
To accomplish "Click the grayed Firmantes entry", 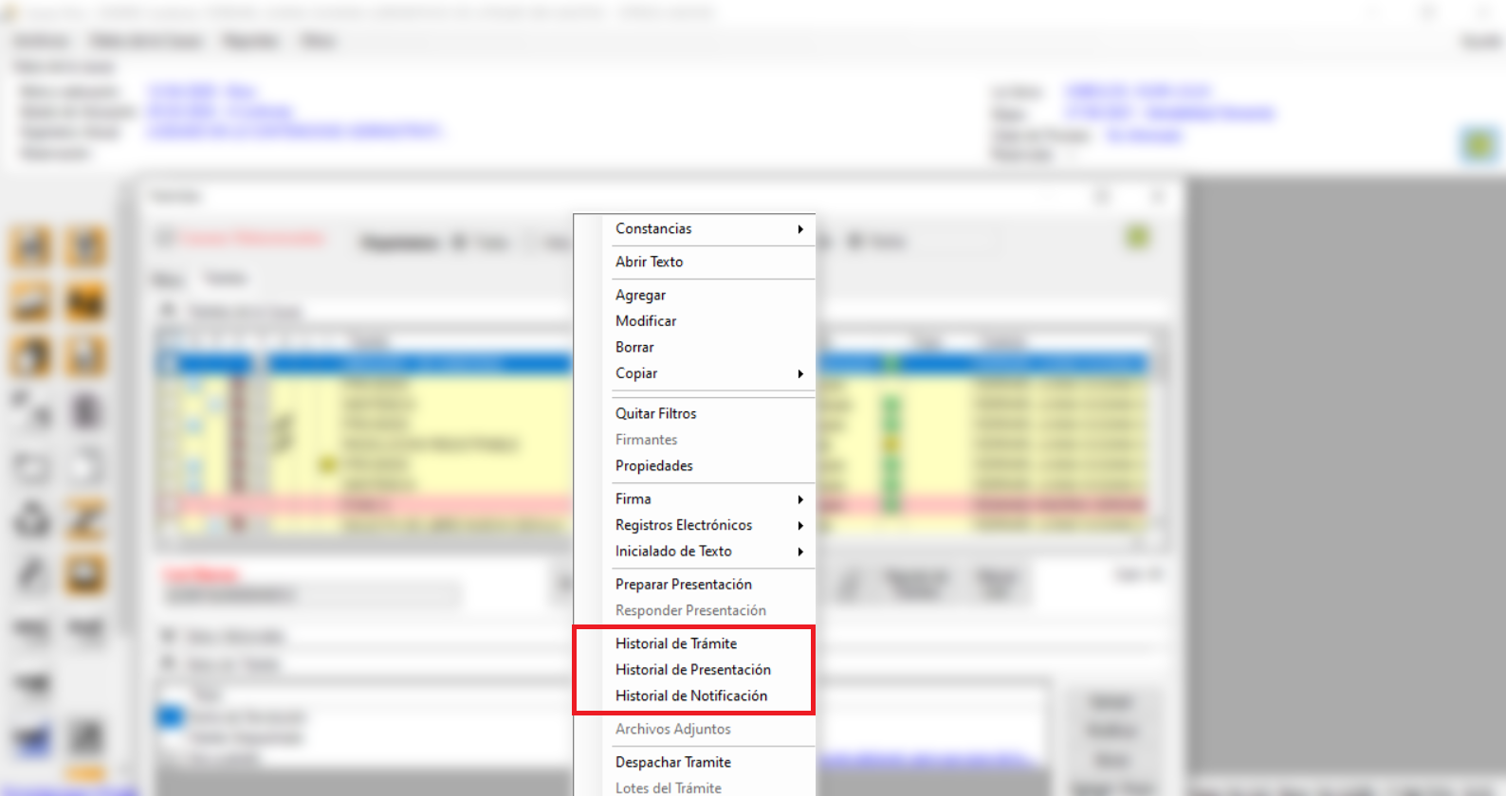I will tap(646, 440).
